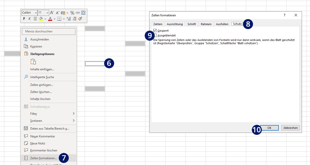Choose Inhalte löschen from context menu
Screen dimensions: 310x165
(49, 99)
